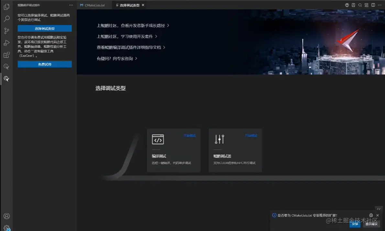Click the sliders icon on 鲲鹏调试器 card
This screenshot has width=385, height=231.
pyautogui.click(x=219, y=139)
